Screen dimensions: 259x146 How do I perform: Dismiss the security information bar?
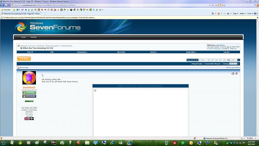(257, 18)
